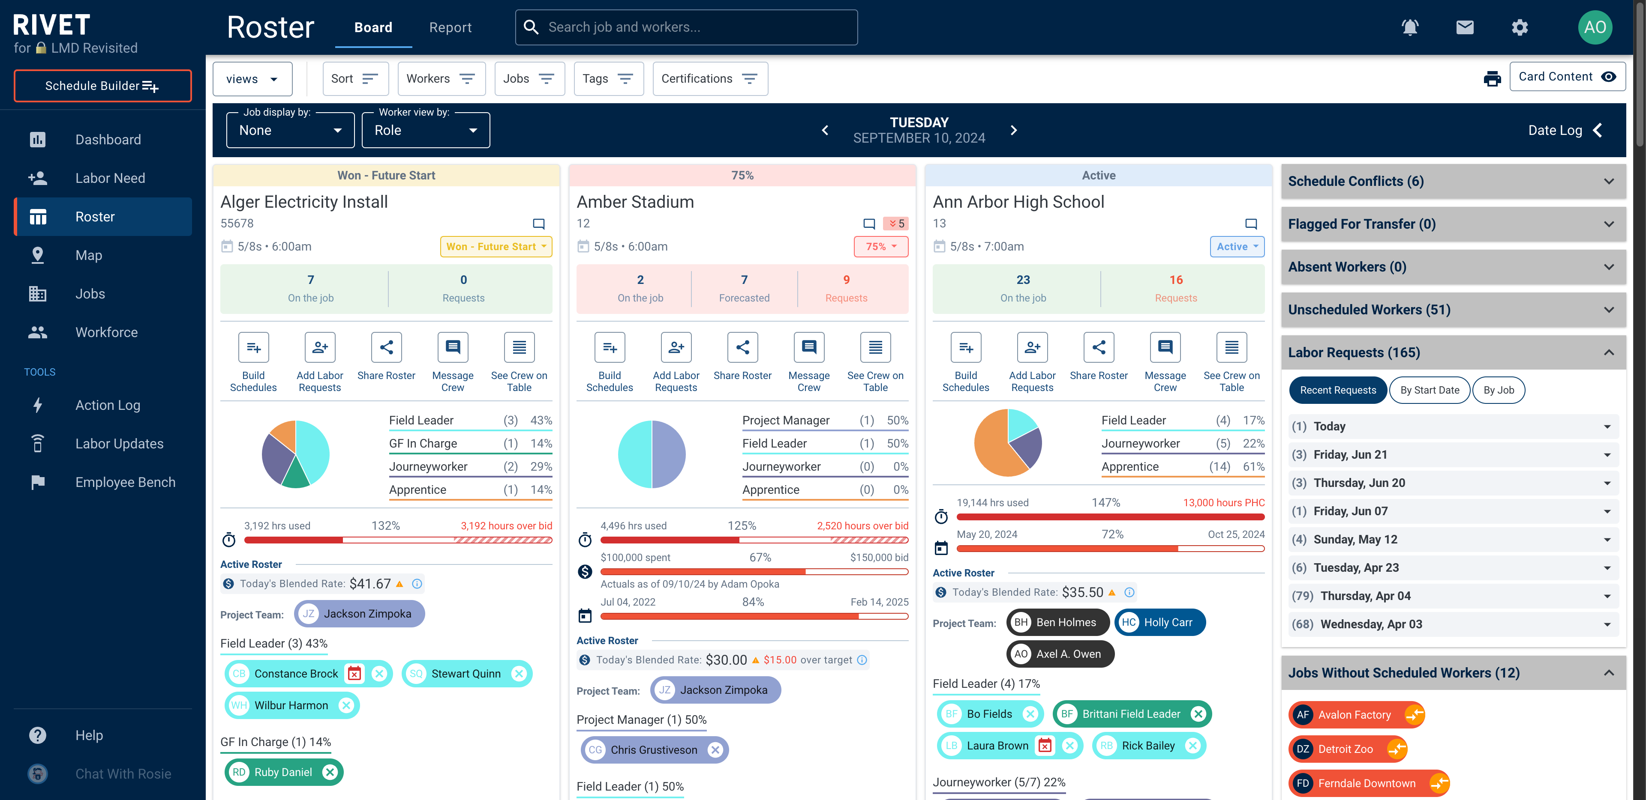
Task: Click Build Schedules icon for Alger Electricity
Action: click(254, 347)
